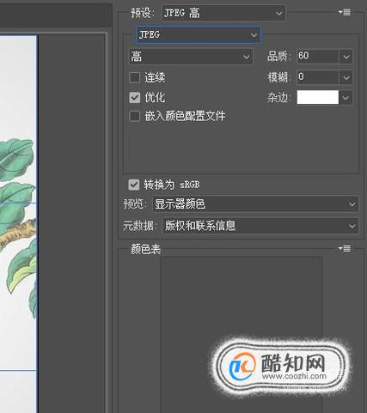Click the empty color table area

(x=242, y=298)
